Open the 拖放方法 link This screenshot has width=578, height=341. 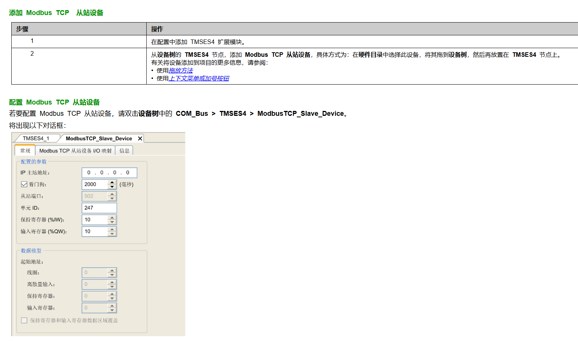181,70
